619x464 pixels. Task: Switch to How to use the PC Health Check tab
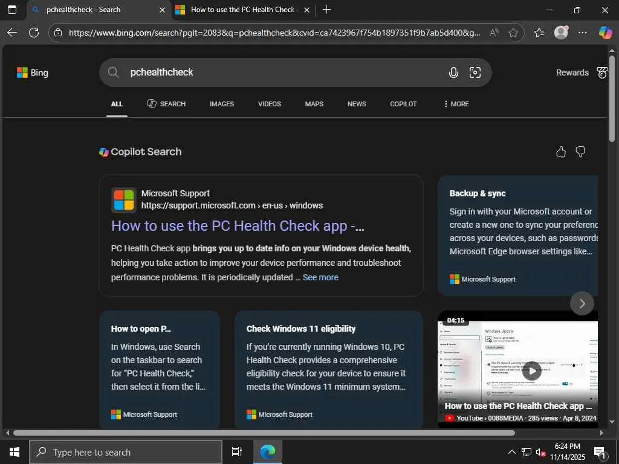(x=242, y=10)
